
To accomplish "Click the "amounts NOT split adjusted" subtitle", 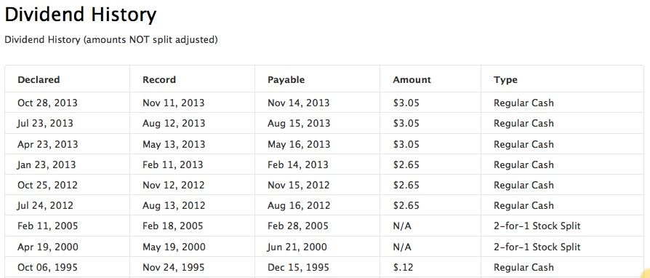I will (x=151, y=40).
